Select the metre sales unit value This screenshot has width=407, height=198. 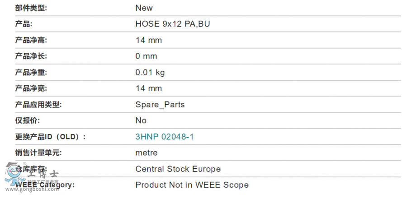click(x=147, y=153)
